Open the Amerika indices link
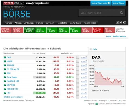Viewport: 129px width, 106px height. [x=113, y=101]
